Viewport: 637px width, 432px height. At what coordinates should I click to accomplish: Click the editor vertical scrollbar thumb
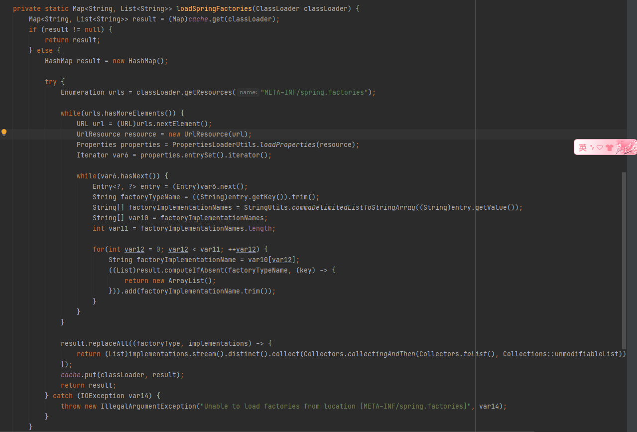[624, 260]
